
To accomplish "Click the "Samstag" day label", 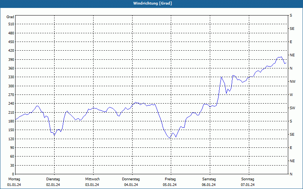I will click(x=209, y=179).
